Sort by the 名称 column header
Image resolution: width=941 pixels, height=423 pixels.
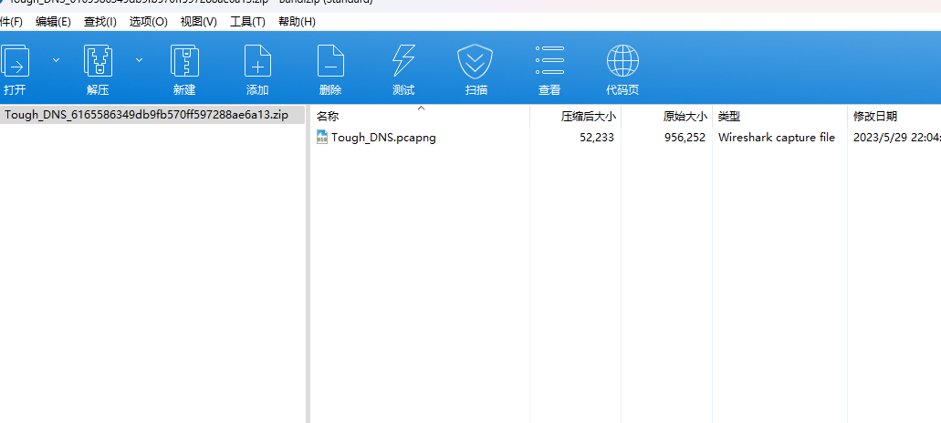pyautogui.click(x=328, y=117)
